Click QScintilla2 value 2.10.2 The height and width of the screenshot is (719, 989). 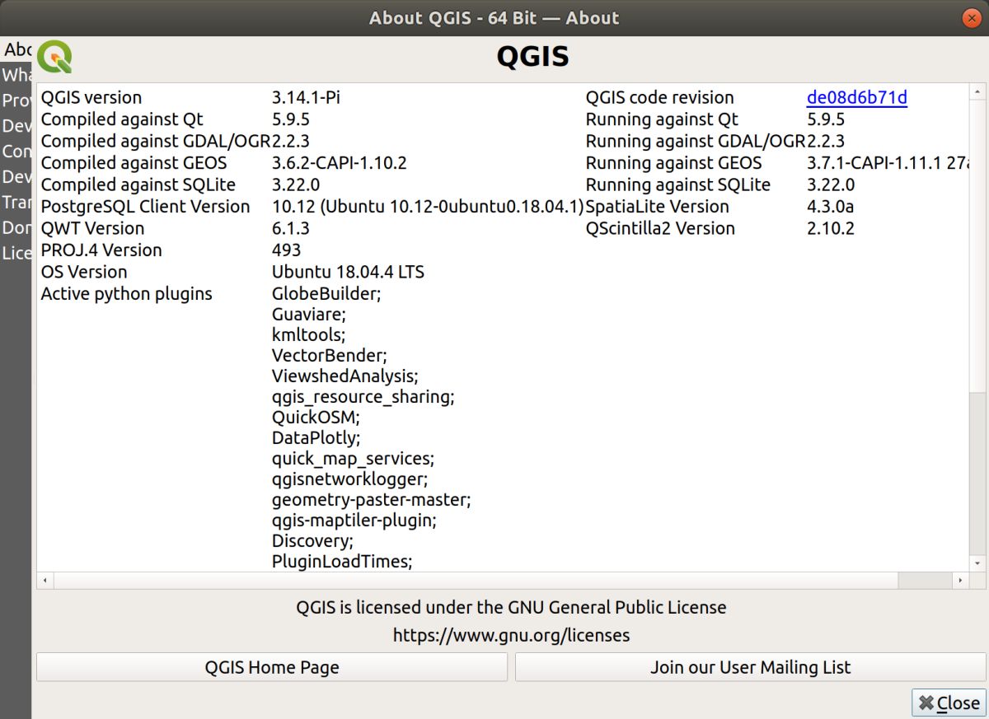830,228
